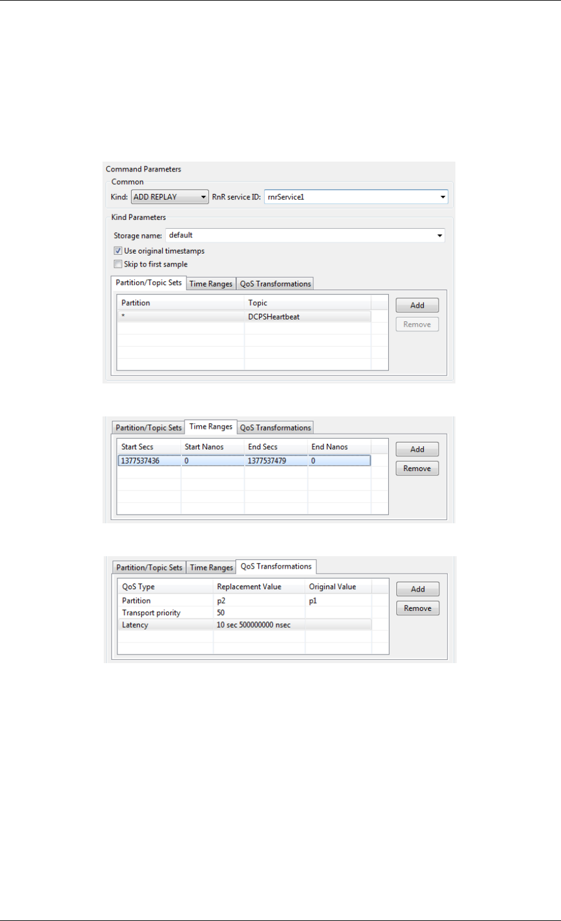This screenshot has width=561, height=921.
Task: Click the Partition column header of Partition/Topic table
Action: coord(181,303)
